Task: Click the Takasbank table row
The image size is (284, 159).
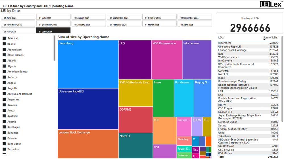Action: [248, 136]
